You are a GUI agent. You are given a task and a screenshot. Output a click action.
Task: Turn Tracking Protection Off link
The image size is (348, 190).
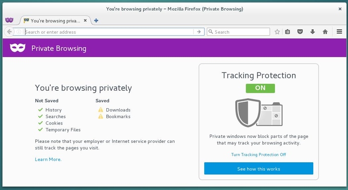click(259, 155)
